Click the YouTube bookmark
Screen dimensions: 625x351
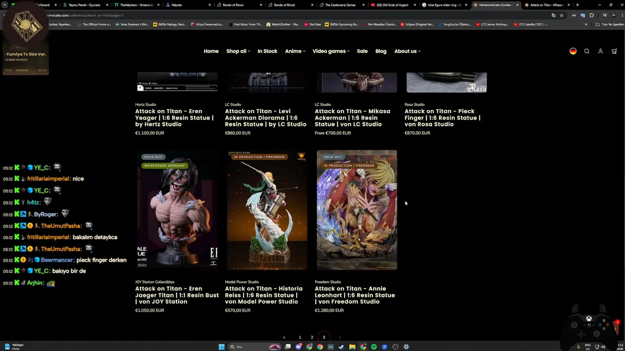312,24
